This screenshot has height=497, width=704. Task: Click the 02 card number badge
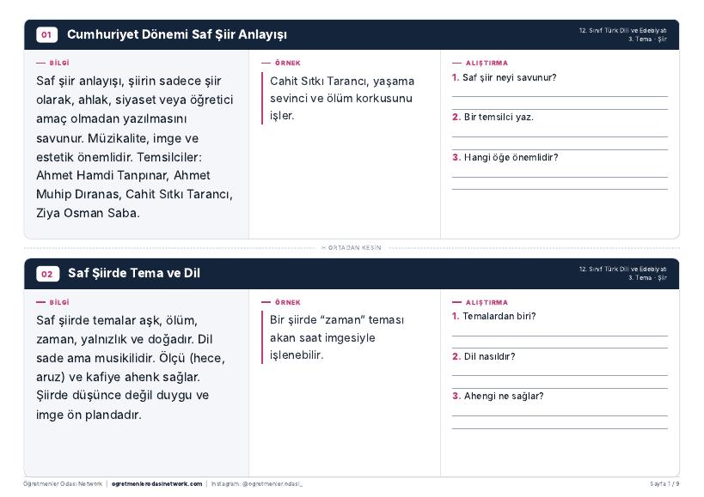(x=47, y=274)
